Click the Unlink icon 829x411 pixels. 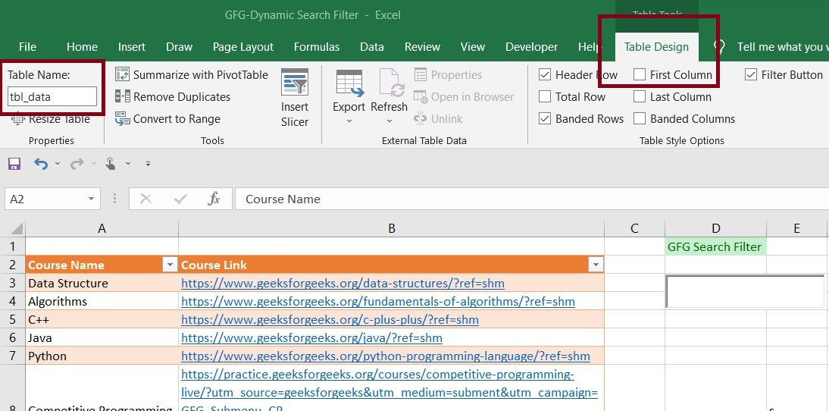421,119
